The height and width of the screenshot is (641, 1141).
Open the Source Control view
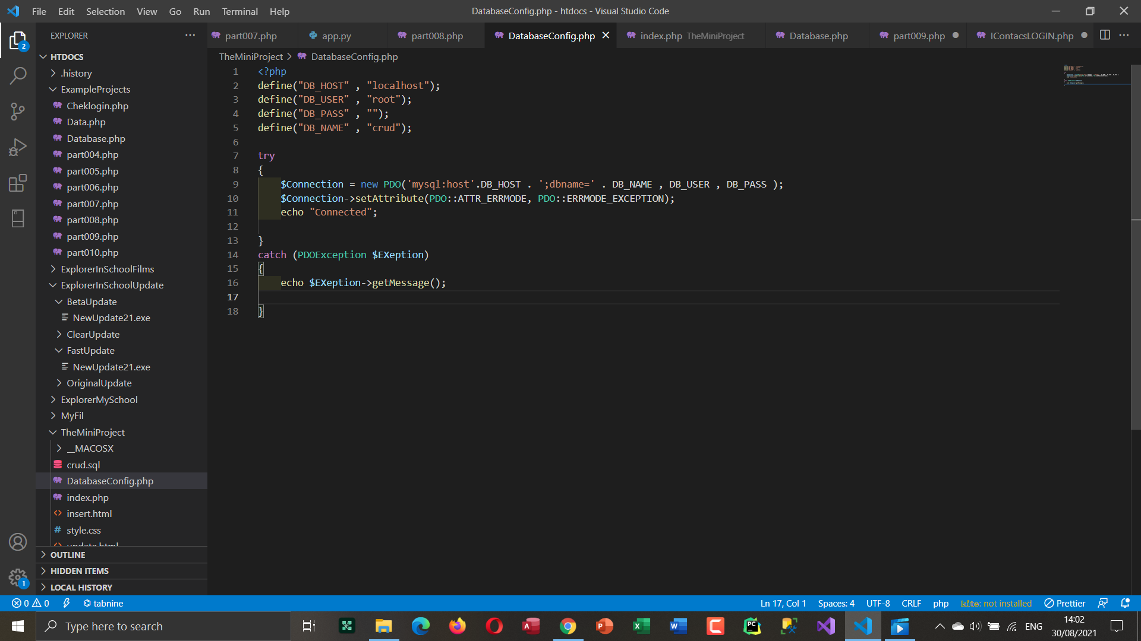pyautogui.click(x=18, y=112)
